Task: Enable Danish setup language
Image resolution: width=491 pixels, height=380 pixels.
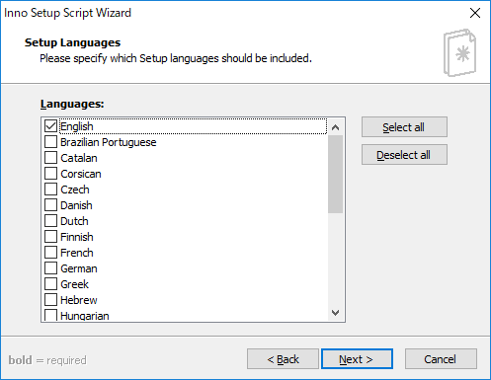Action: (50, 205)
